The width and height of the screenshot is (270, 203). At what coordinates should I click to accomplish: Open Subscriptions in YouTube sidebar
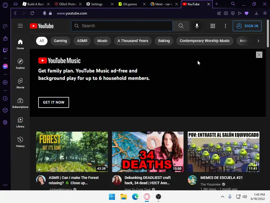tap(20, 103)
